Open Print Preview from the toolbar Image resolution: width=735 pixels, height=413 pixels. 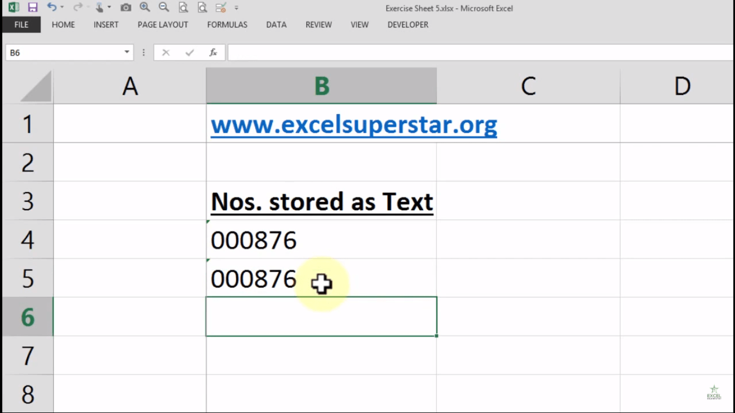click(184, 8)
